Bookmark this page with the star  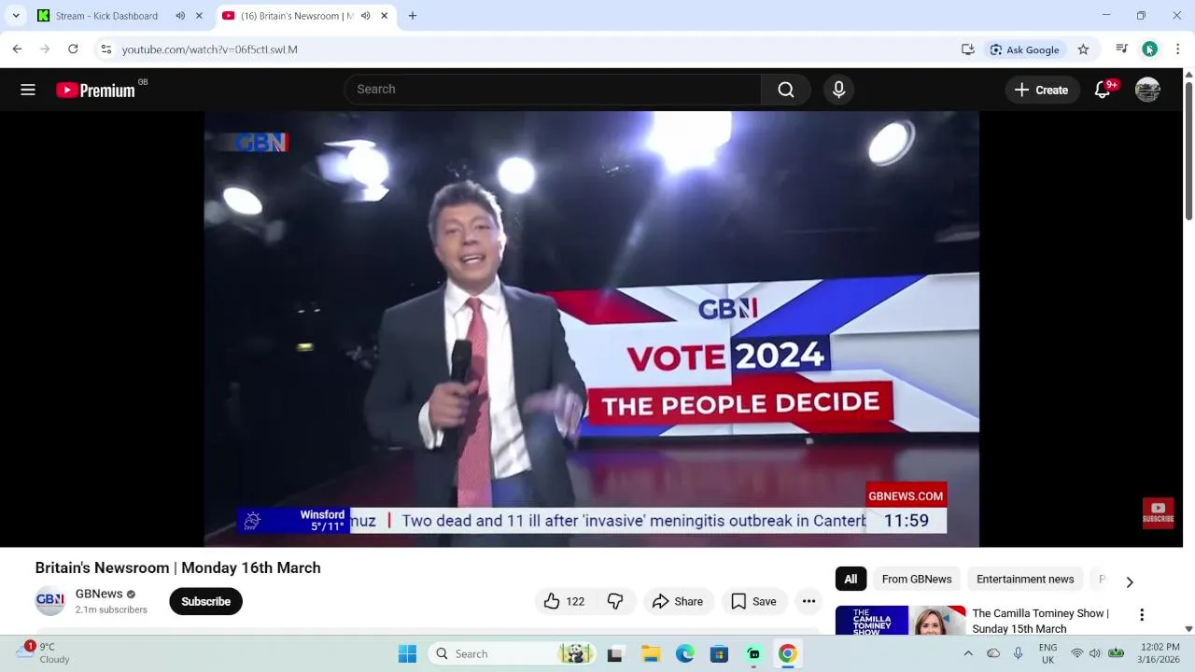point(1083,49)
